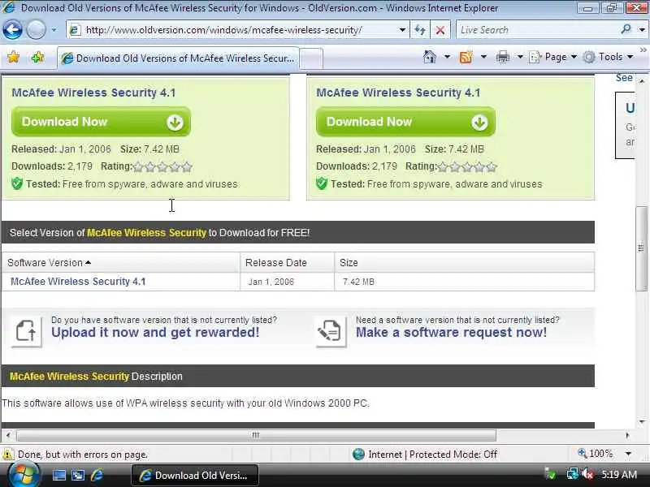Image resolution: width=650 pixels, height=487 pixels.
Task: Click Switch Between Windows quick launch icon
Action: point(78,475)
